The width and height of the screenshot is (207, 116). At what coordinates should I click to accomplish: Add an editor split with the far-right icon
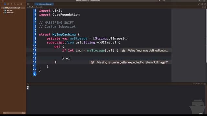(205, 4)
